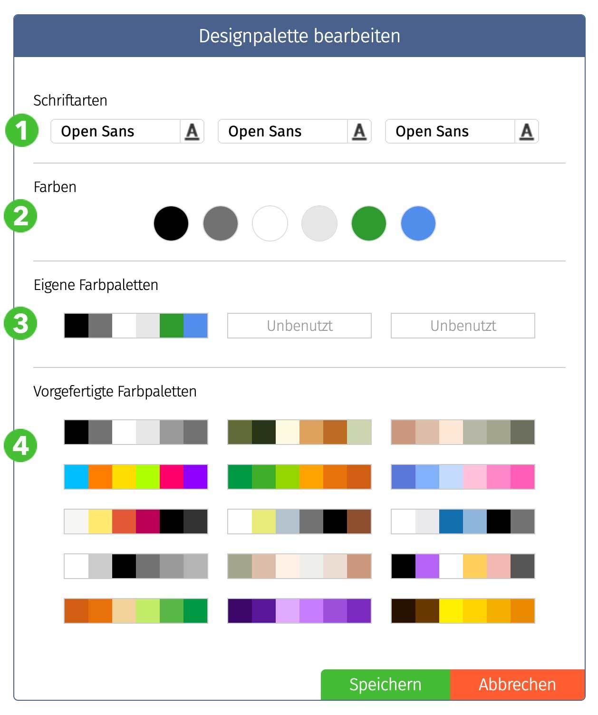598x715 pixels.
Task: Click the third font's text style icon
Action: click(x=526, y=131)
